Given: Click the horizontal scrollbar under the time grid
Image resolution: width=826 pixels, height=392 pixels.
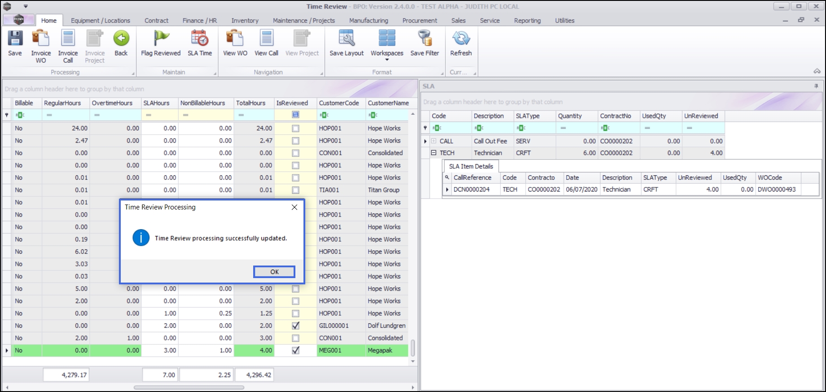Looking at the screenshot, I should 189,388.
